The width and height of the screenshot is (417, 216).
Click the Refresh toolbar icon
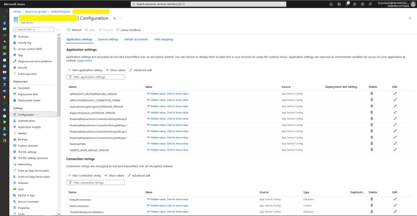tap(69, 30)
